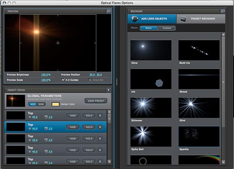Hide the highlighted Top object
The image size is (234, 169).
pyautogui.click(x=73, y=127)
